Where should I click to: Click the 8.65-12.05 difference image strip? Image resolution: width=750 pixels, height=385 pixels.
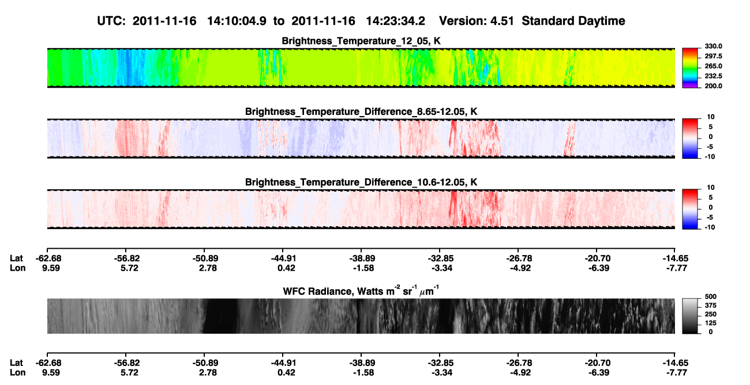coord(361,139)
